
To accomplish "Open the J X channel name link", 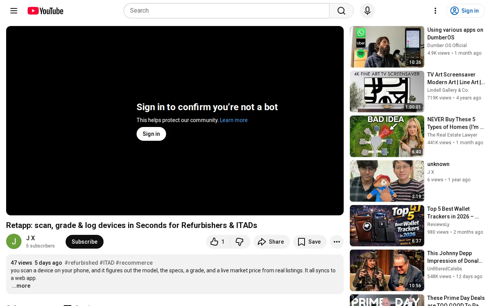I will [30, 238].
